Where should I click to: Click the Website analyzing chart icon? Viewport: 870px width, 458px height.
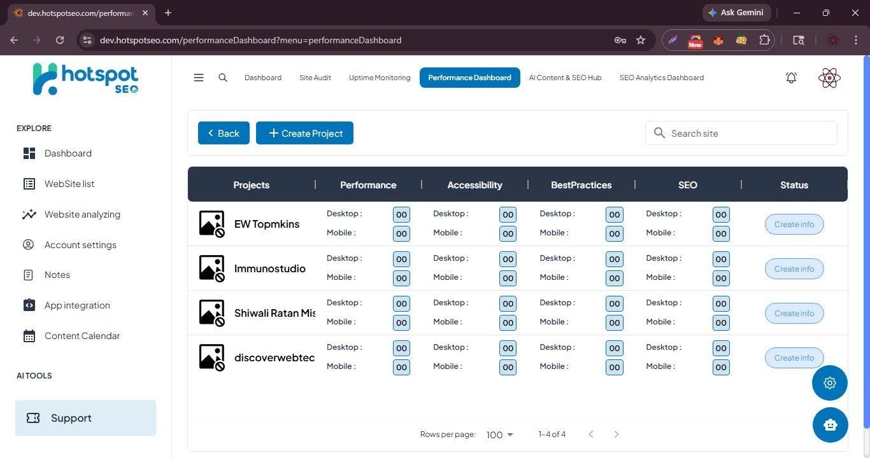[29, 214]
